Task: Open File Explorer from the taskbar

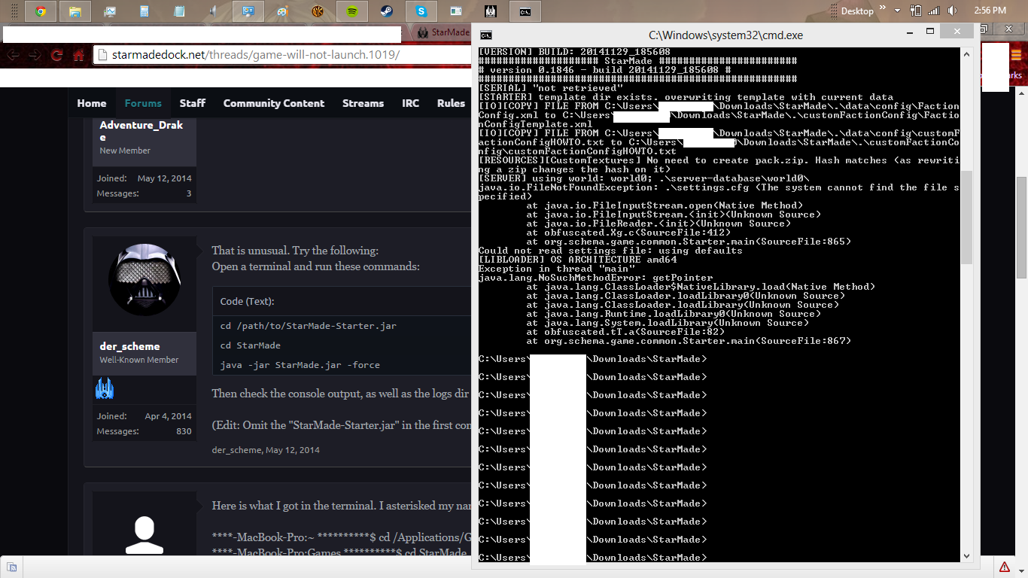Action: coord(75,11)
